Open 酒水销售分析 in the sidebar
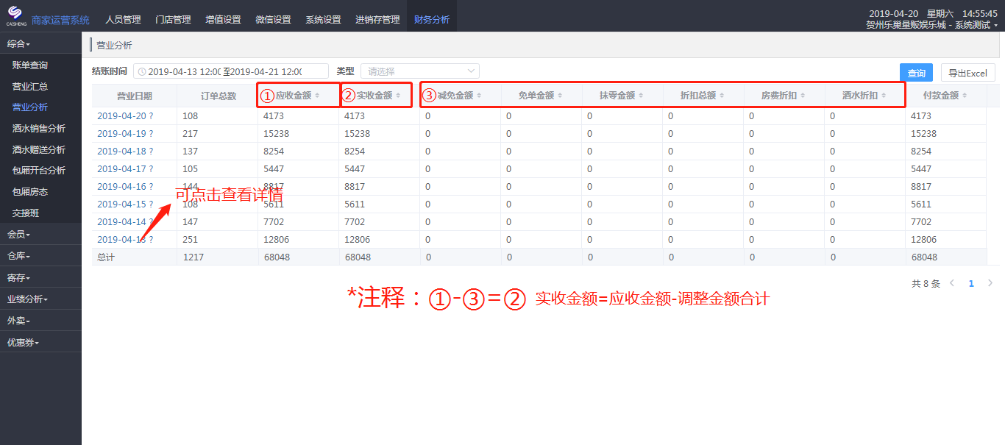1005x445 pixels. [x=40, y=129]
